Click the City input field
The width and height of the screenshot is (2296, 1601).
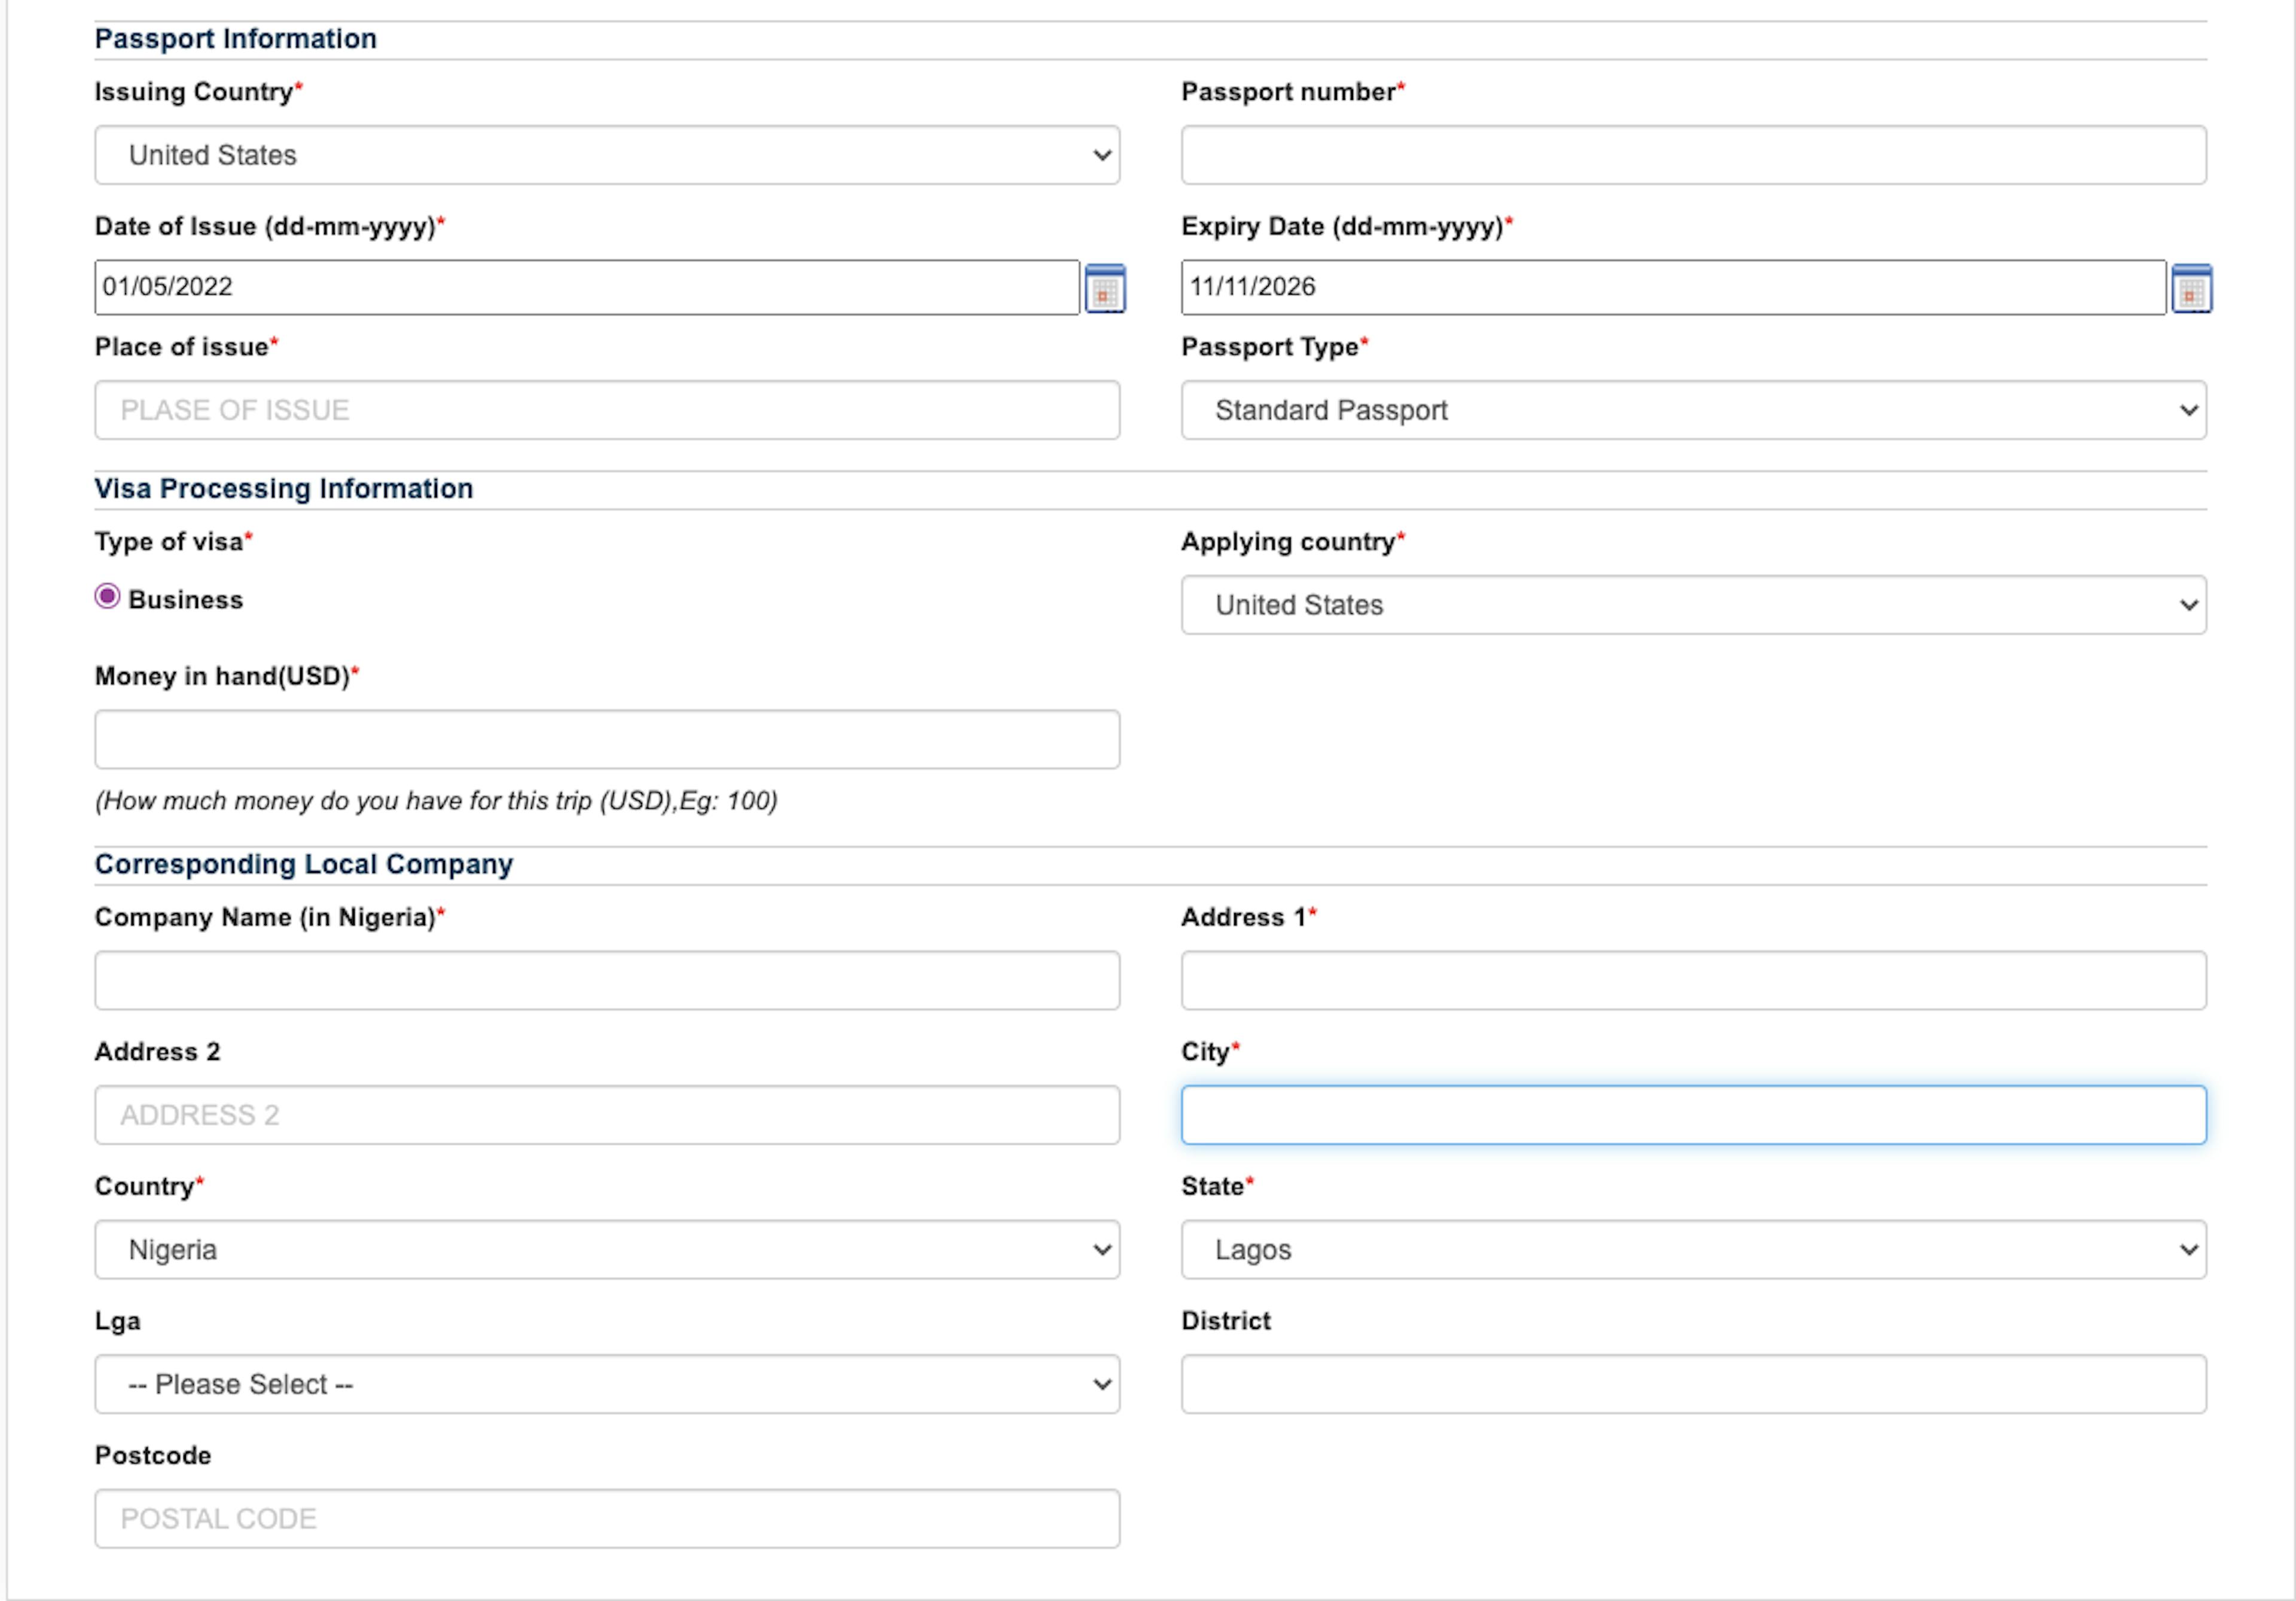coord(1693,1115)
